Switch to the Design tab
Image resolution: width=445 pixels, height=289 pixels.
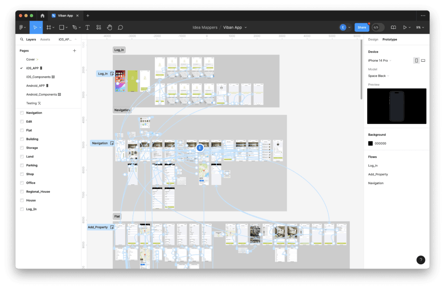pyautogui.click(x=373, y=39)
